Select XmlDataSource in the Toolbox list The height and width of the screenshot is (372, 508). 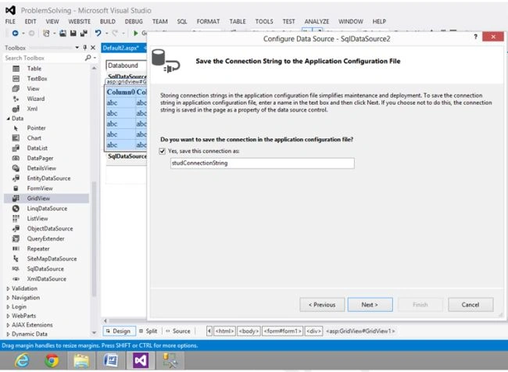click(46, 279)
